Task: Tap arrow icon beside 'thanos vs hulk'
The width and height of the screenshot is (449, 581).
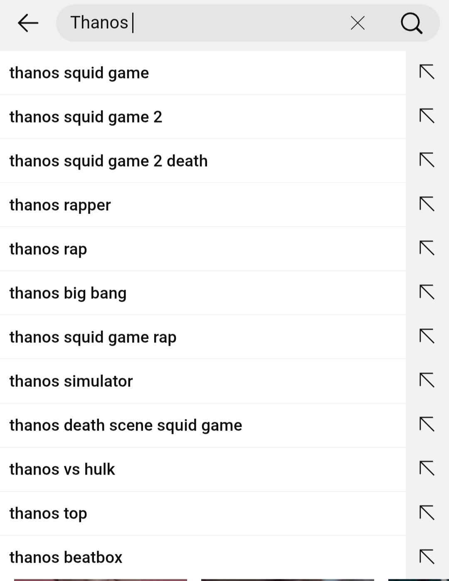Action: coord(427,468)
